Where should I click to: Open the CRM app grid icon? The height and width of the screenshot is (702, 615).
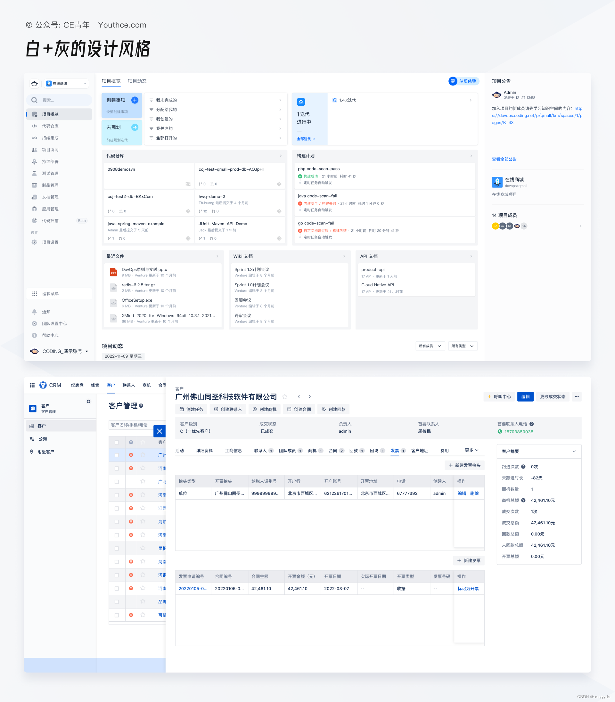pos(32,385)
